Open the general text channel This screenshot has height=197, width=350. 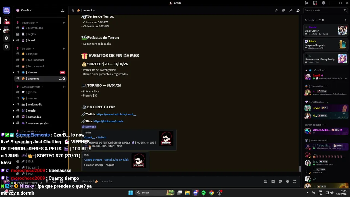(x=40, y=92)
